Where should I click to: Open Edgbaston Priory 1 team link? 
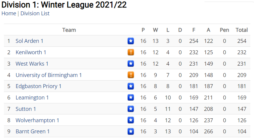click(x=38, y=86)
